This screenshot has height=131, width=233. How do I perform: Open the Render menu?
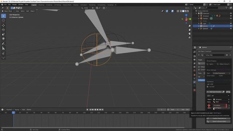[15, 5]
